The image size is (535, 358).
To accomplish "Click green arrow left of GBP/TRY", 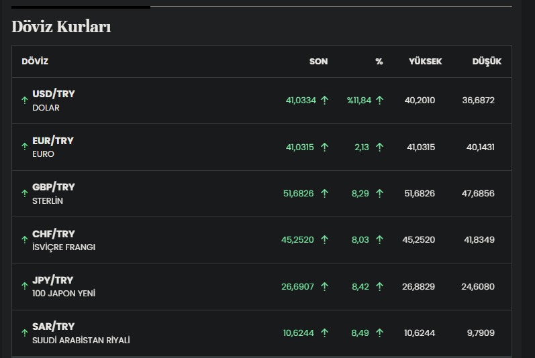I will (25, 194).
